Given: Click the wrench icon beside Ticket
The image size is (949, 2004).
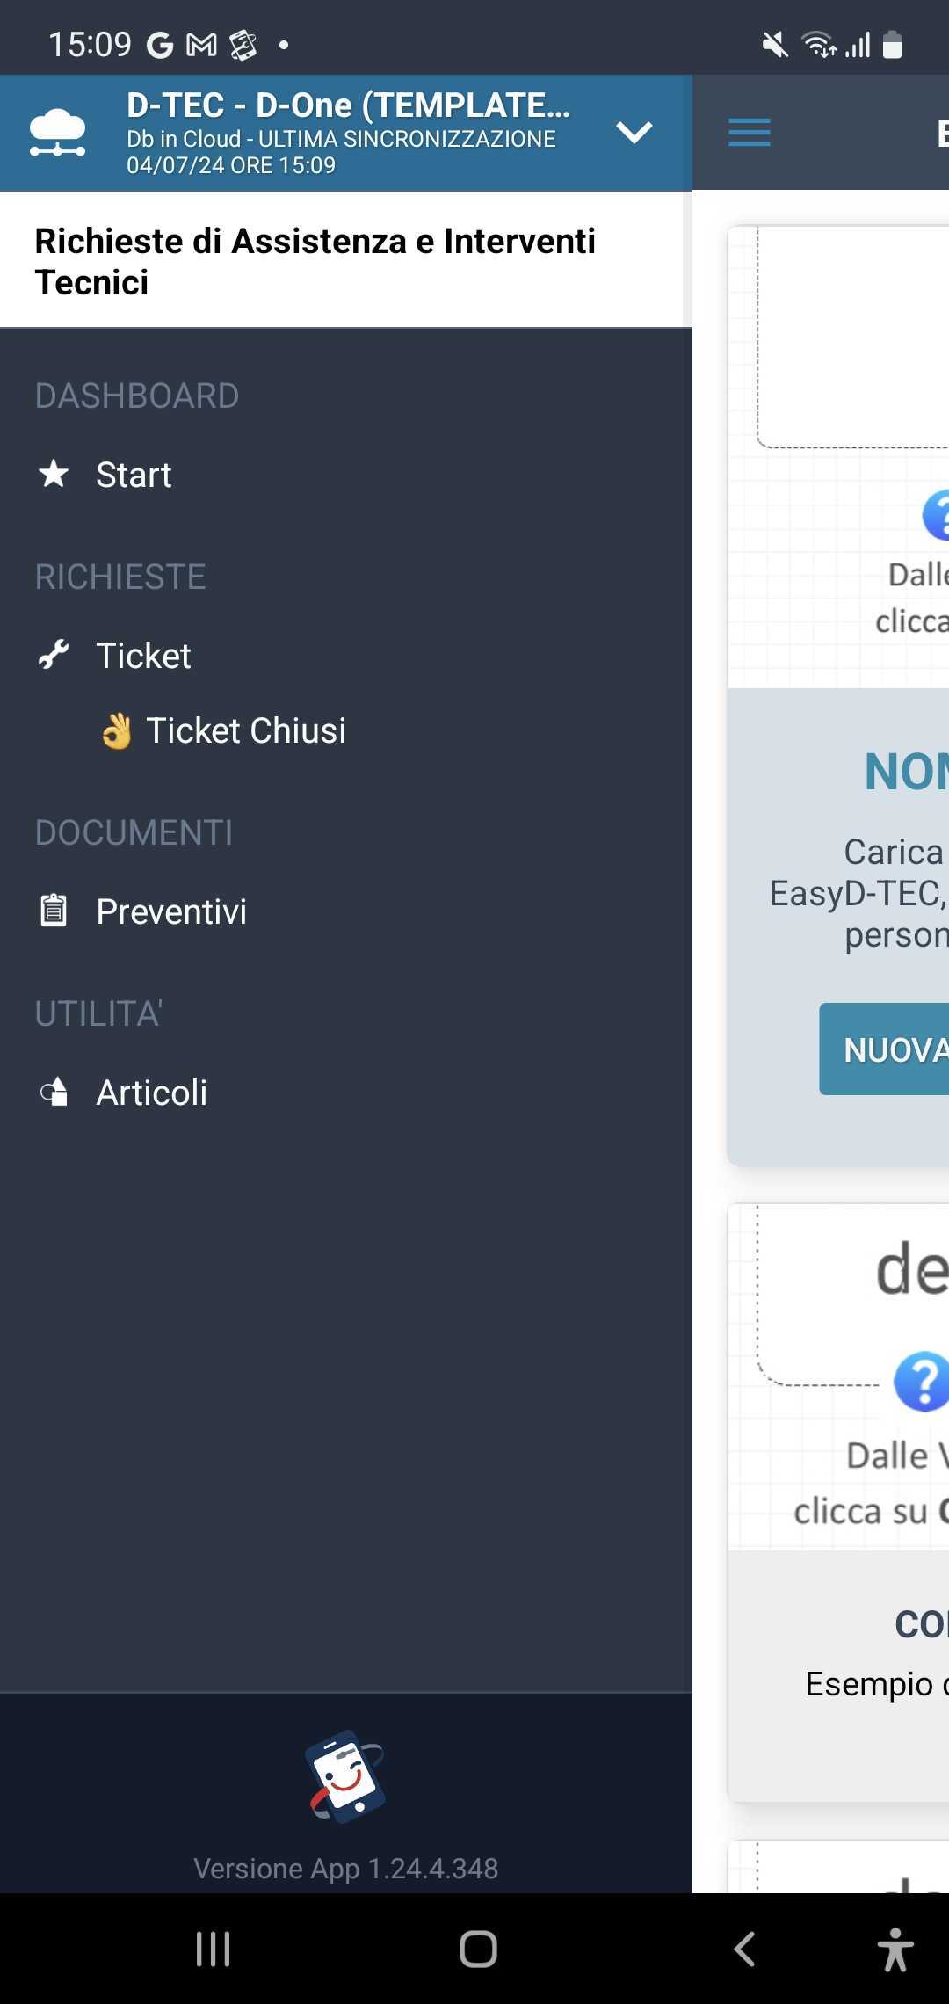Looking at the screenshot, I should click(x=54, y=655).
